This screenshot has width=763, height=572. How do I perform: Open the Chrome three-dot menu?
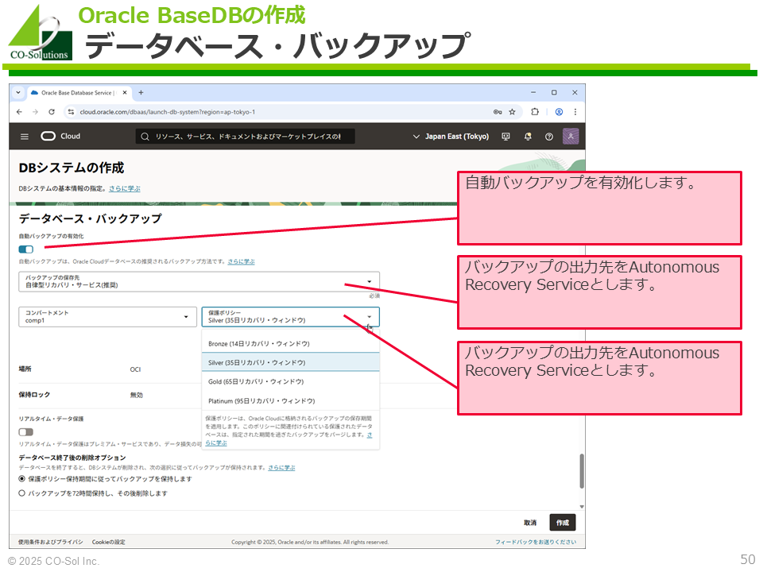575,112
